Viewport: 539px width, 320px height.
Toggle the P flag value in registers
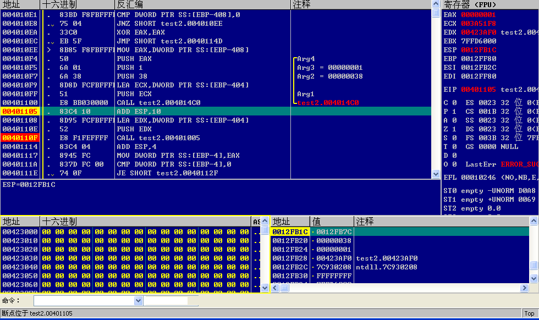(x=454, y=112)
